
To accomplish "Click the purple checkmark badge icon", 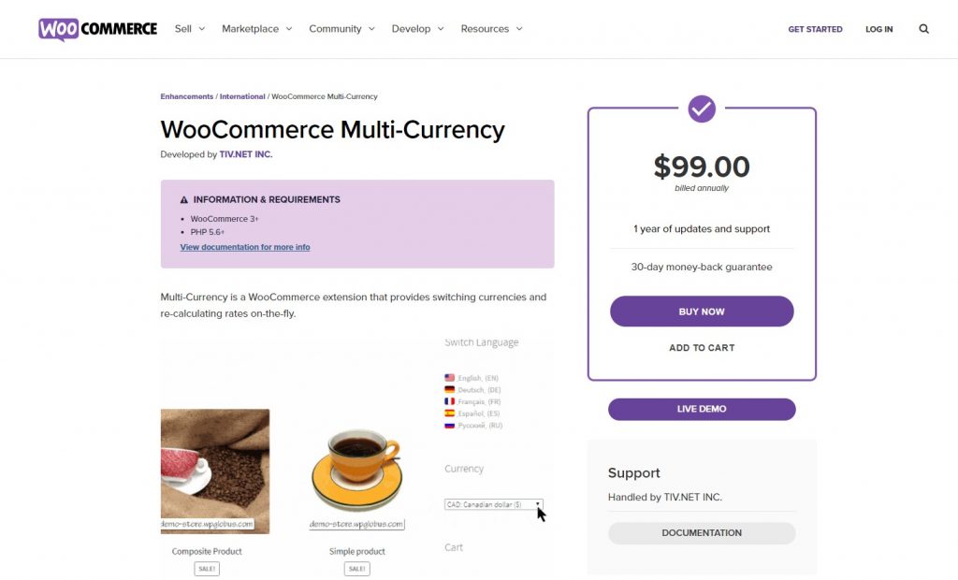I will coord(702,109).
